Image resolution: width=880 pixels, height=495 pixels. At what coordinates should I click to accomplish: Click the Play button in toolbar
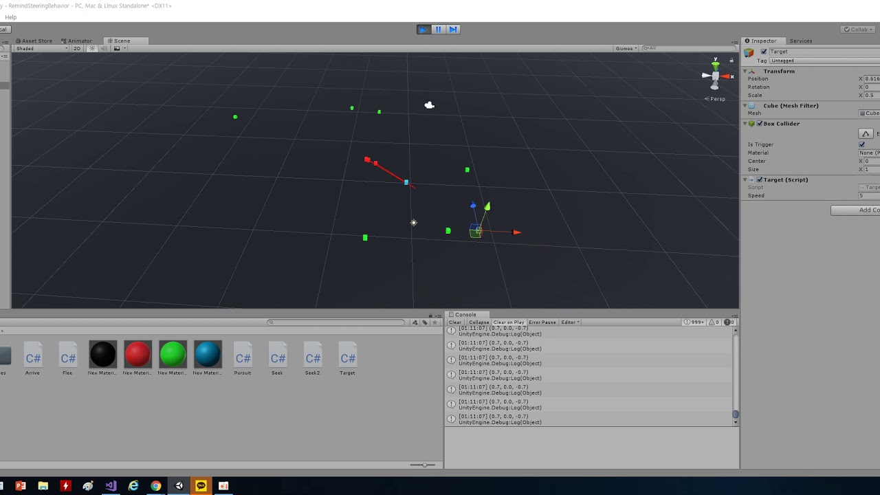point(423,30)
